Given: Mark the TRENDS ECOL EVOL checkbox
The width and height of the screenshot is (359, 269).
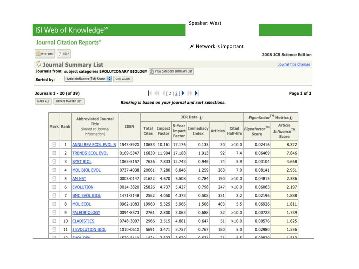Looking at the screenshot, I should [x=54, y=153].
